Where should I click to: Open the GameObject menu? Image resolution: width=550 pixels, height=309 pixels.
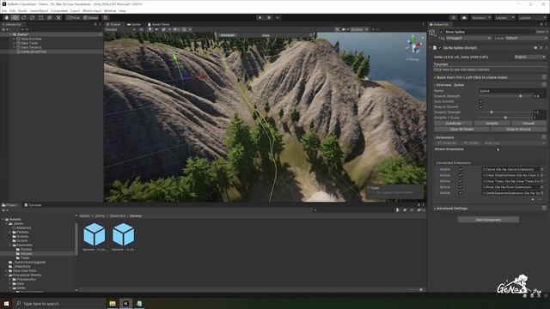[x=39, y=11]
